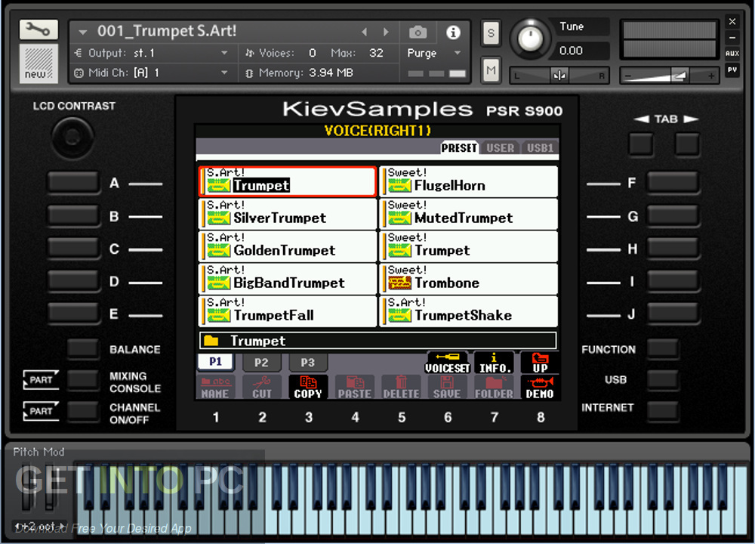Minimize the instrument with the minus button
The height and width of the screenshot is (544, 755).
coord(732,37)
